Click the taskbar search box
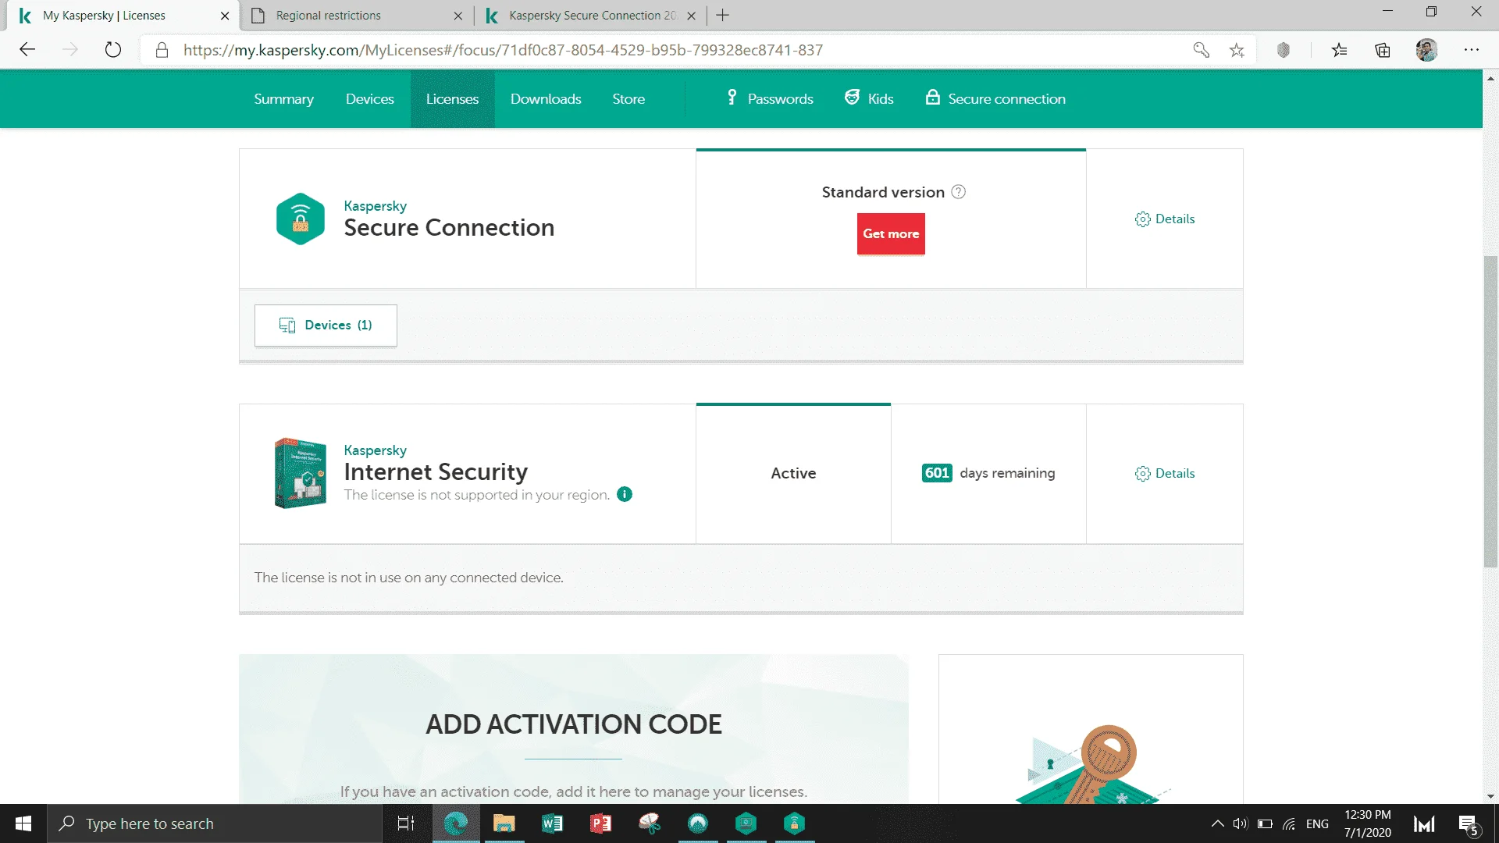The width and height of the screenshot is (1499, 843). pos(215,823)
